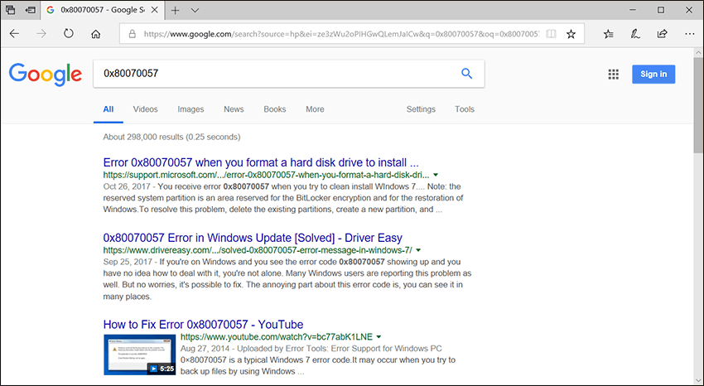Close the 0x80070057 Google Search tab
This screenshot has width=704, height=386.
154,10
